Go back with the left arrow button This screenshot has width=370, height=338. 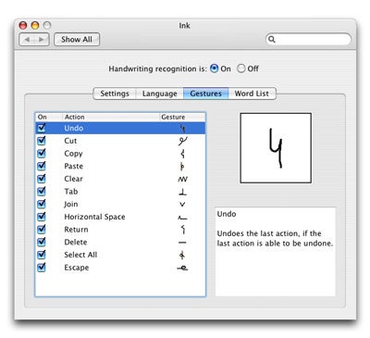tap(27, 40)
